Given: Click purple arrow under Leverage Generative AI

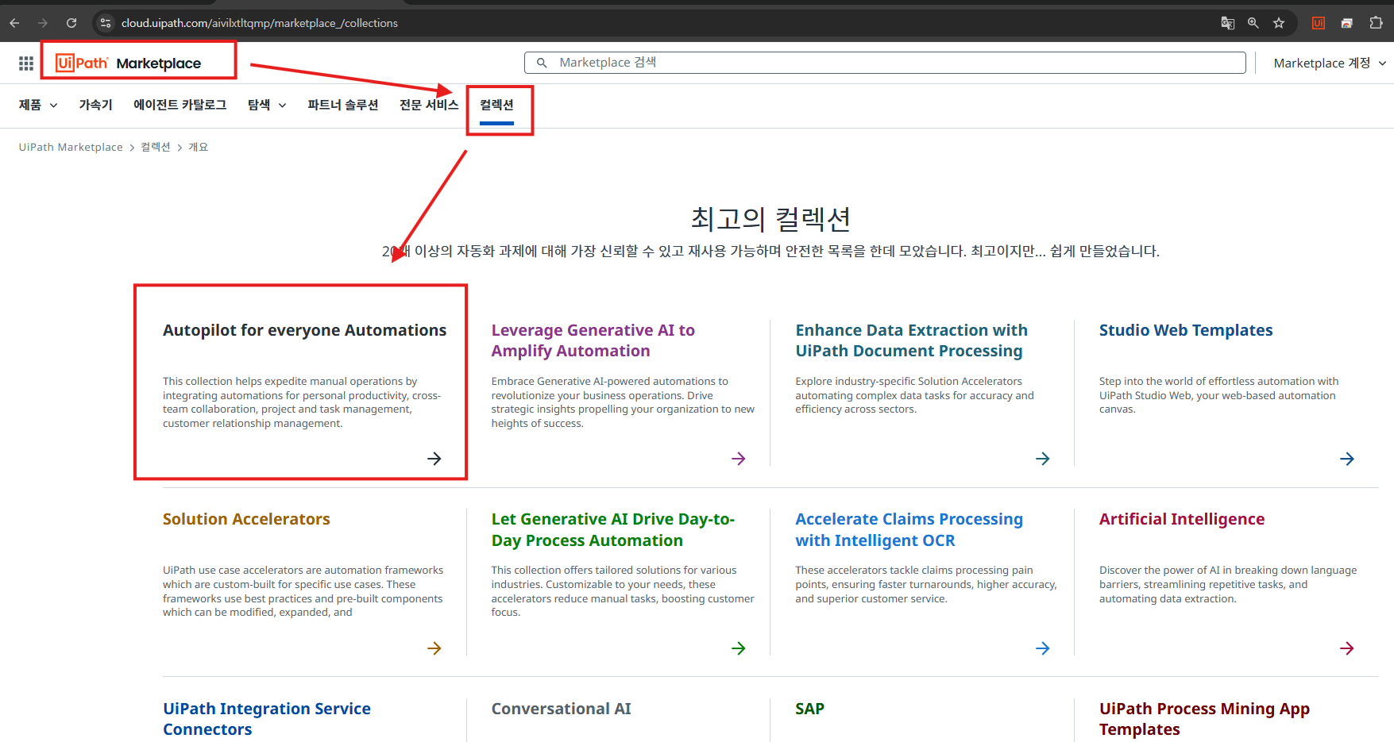Looking at the screenshot, I should (x=739, y=459).
